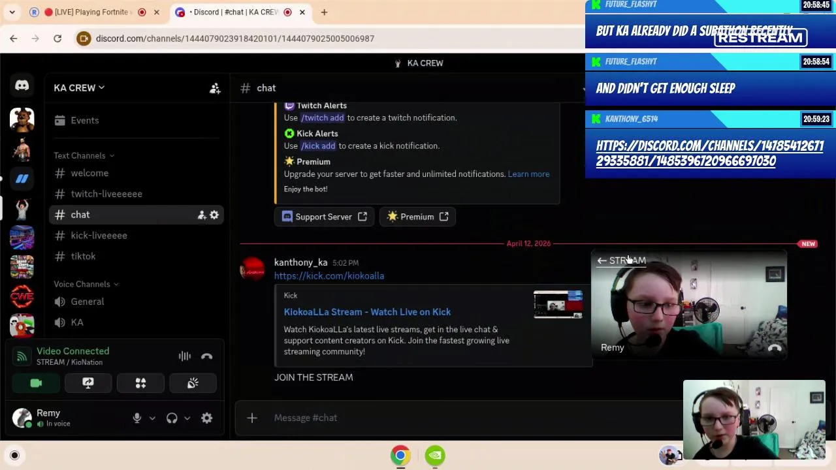The width and height of the screenshot is (836, 470).
Task: Join the KA voice channel
Action: pos(77,322)
